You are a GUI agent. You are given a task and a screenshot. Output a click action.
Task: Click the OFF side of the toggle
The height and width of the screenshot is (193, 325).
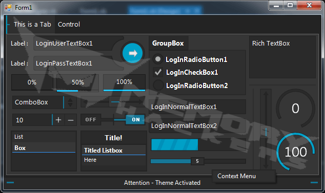[x=91, y=120]
